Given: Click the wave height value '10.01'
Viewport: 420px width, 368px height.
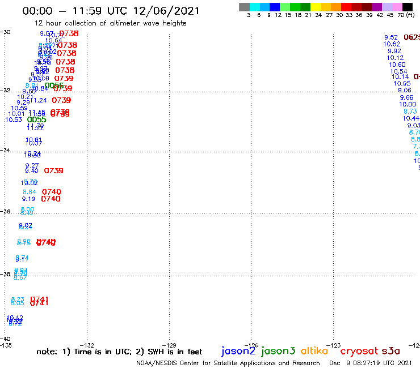Looking at the screenshot, I should point(16,114).
